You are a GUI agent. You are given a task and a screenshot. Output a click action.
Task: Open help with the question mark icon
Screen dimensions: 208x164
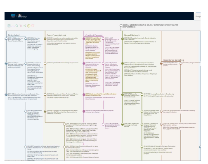click(28, 26)
